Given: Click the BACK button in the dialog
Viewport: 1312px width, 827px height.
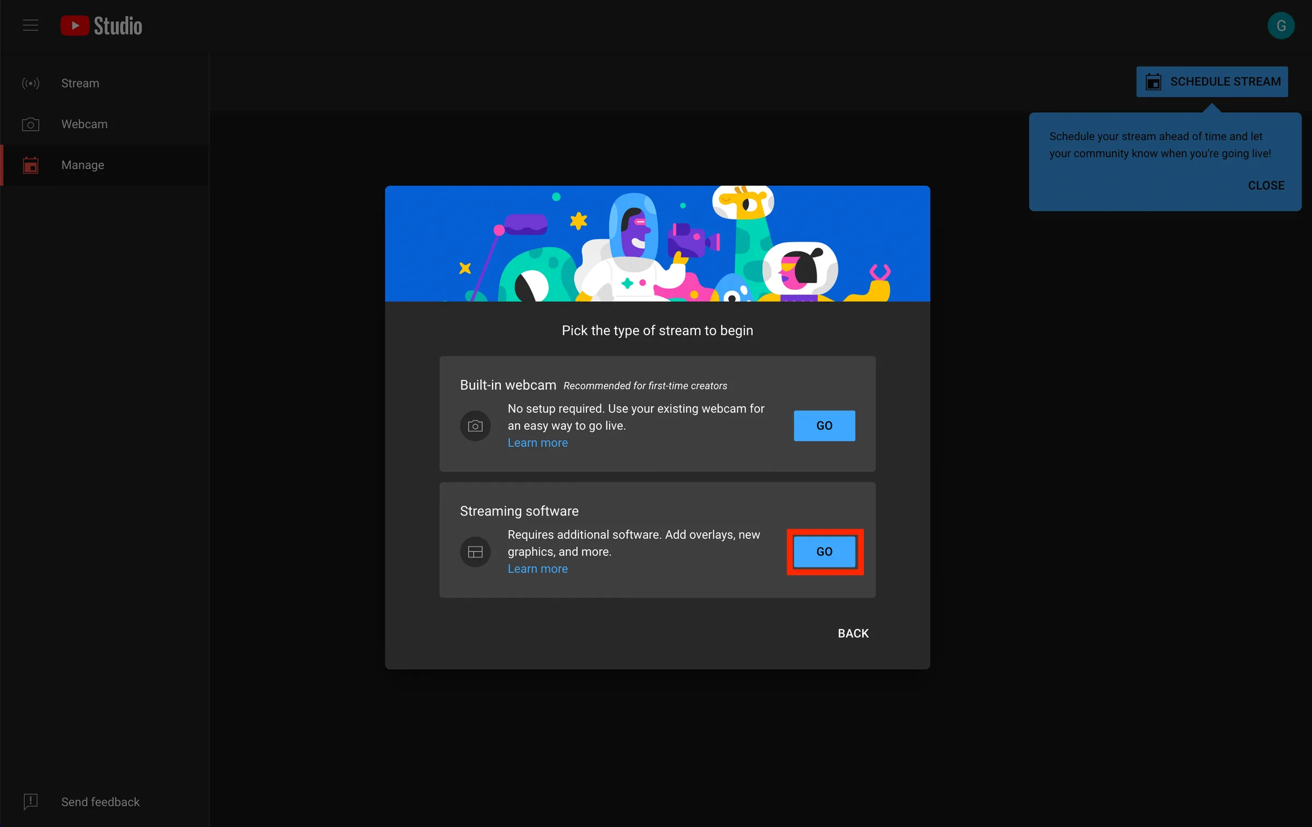Looking at the screenshot, I should 853,634.
